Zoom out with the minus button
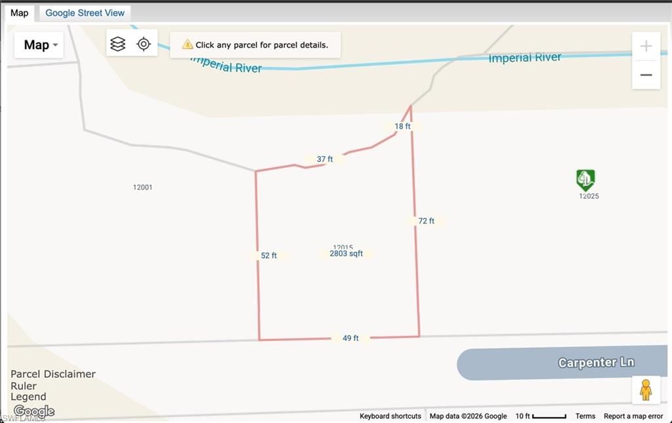This screenshot has height=423, width=672. (x=646, y=75)
